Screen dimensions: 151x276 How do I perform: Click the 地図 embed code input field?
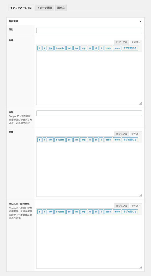[89, 113]
